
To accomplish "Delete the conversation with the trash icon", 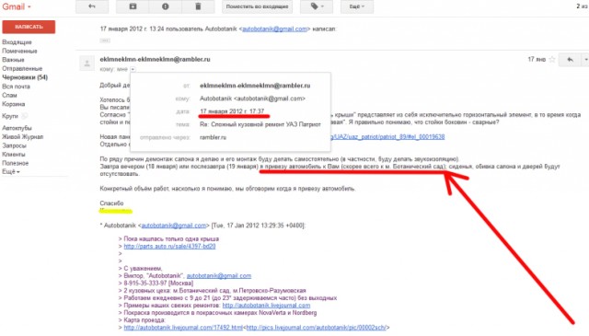I will (x=198, y=6).
